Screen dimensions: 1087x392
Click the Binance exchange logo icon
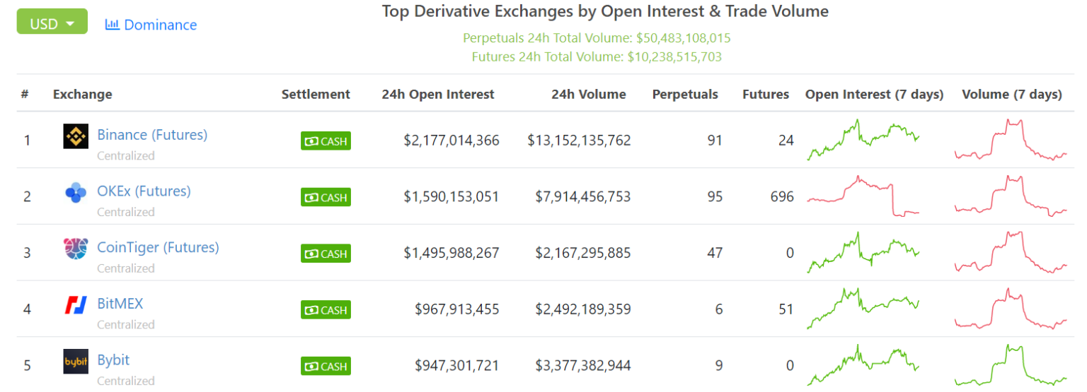76,136
